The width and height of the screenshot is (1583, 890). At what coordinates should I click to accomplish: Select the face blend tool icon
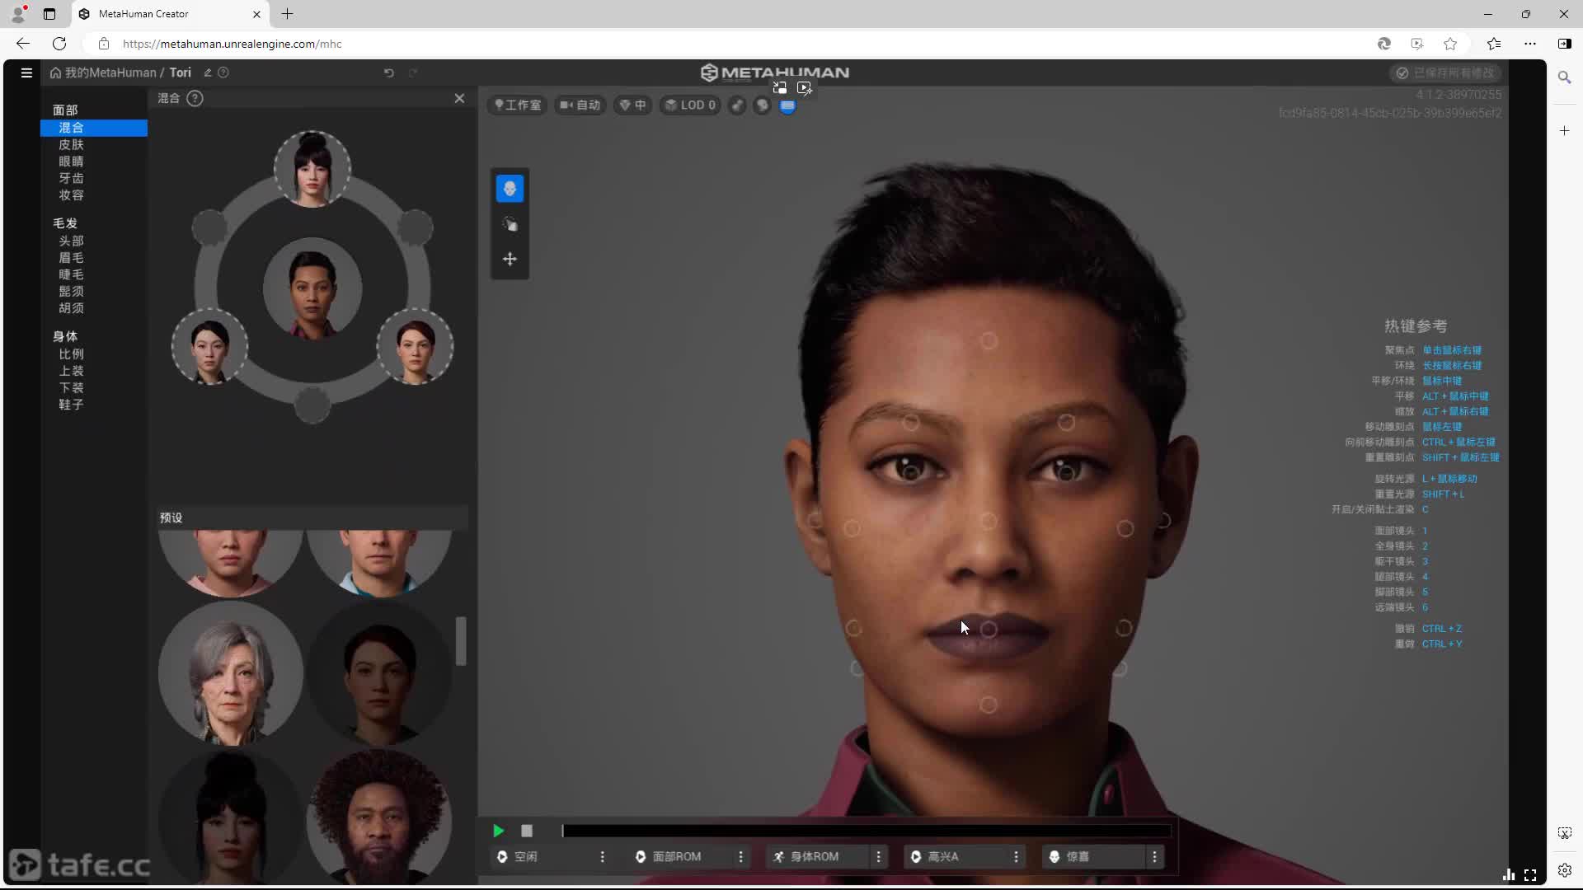click(x=510, y=189)
